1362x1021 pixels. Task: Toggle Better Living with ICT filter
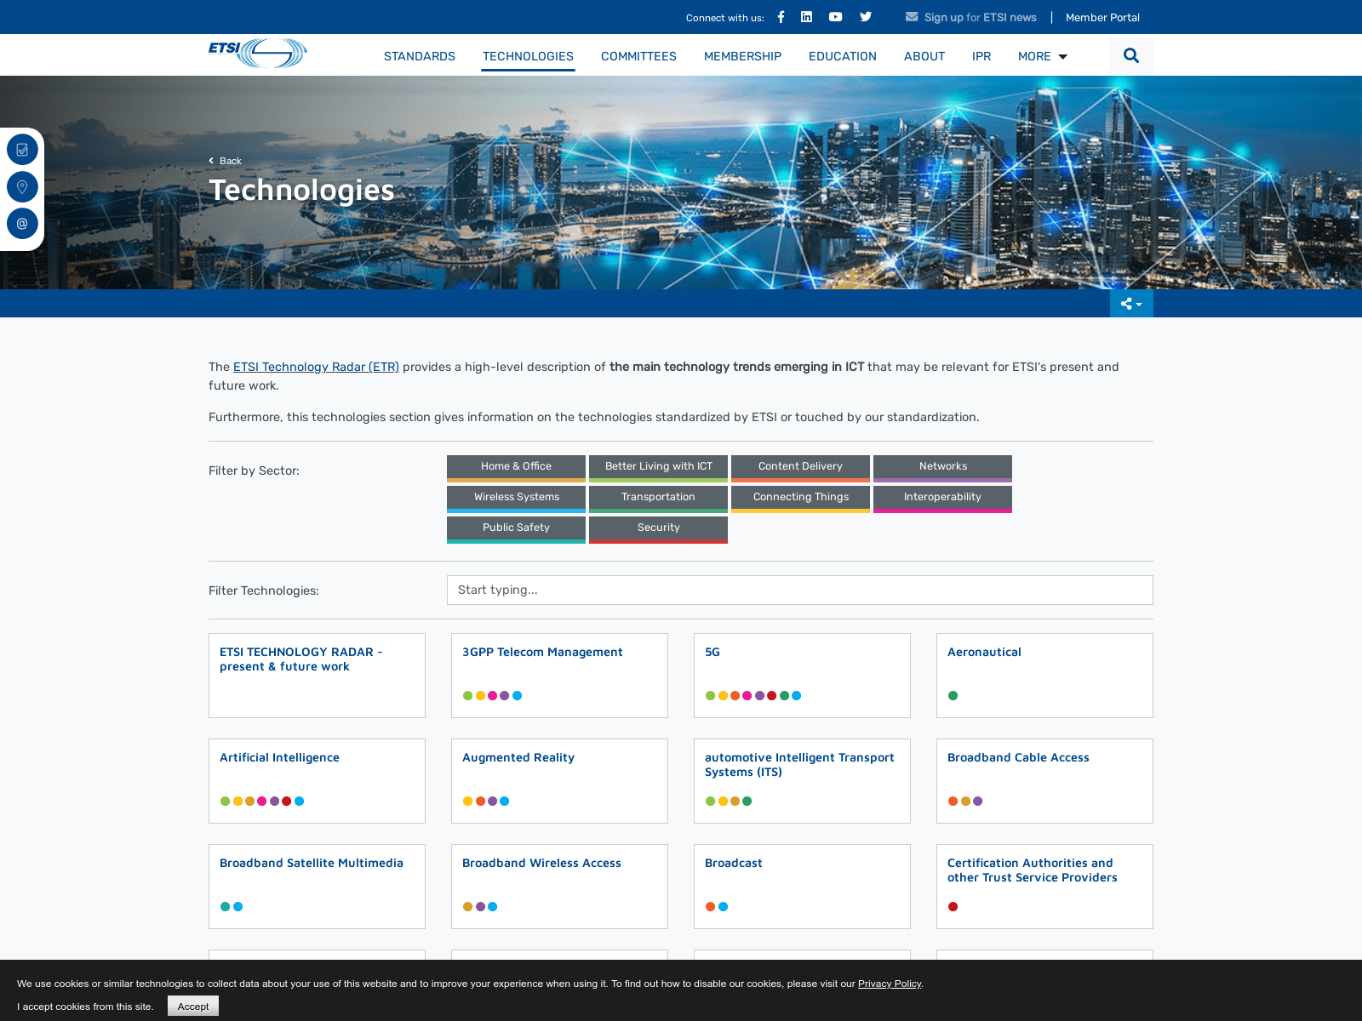click(x=658, y=468)
